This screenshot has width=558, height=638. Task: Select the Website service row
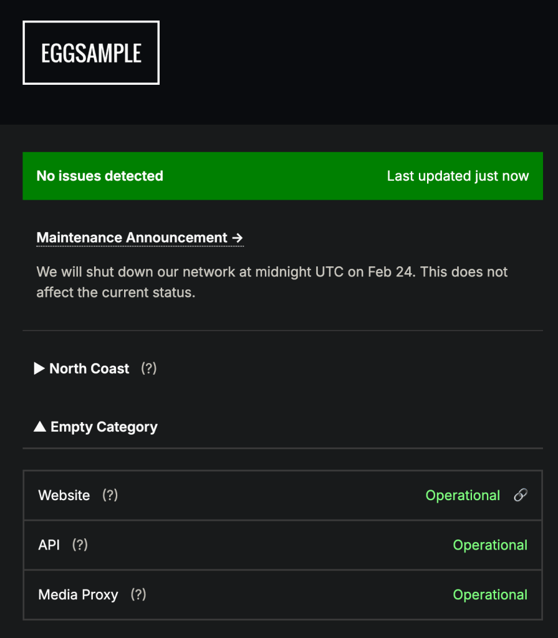coord(249,495)
